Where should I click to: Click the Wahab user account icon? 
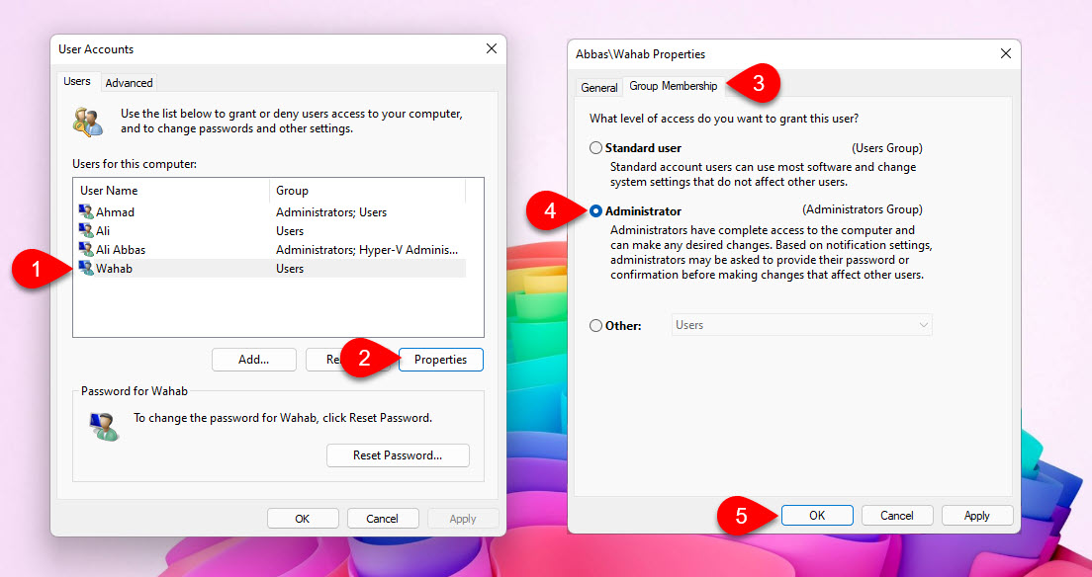coord(86,269)
